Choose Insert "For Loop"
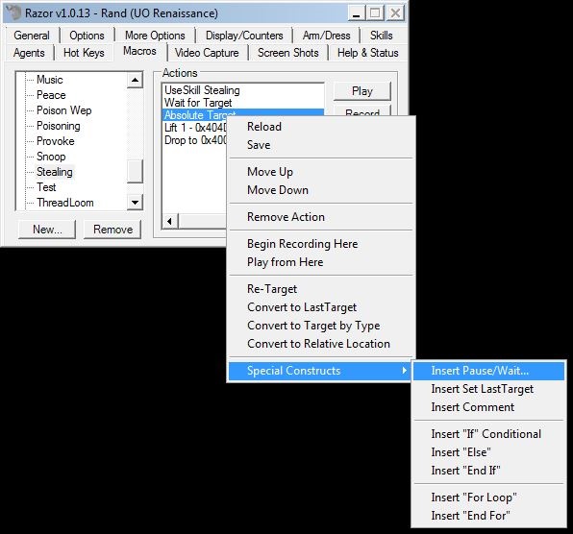This screenshot has height=534, width=573. tap(489, 498)
